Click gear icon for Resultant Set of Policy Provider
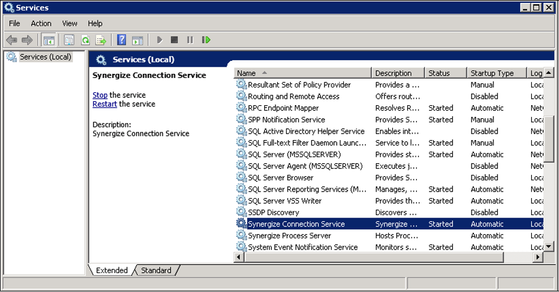Viewport: 559px width, 292px height. tap(241, 84)
